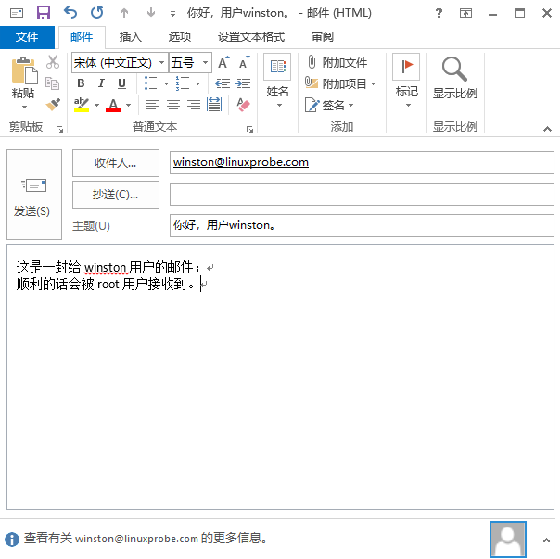Click the font color red A icon
560x559 pixels.
point(113,105)
